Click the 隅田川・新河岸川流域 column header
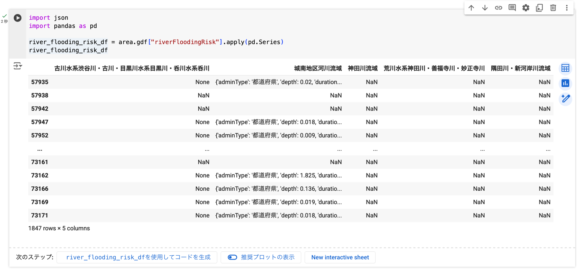The image size is (577, 269). coord(520,69)
